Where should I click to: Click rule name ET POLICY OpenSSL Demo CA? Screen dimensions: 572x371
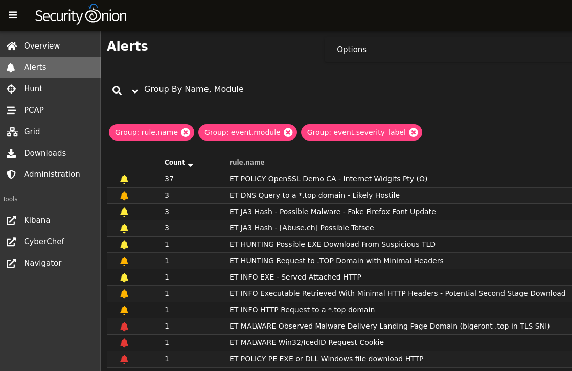(328, 179)
